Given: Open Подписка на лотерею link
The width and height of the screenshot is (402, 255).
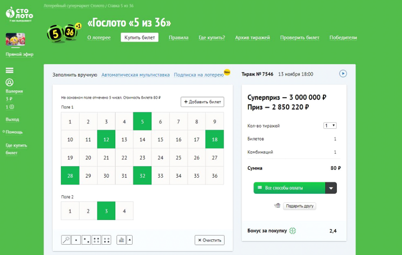Looking at the screenshot, I should point(199,75).
